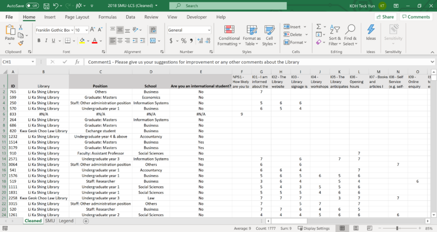Apply Comma Style format
The width and height of the screenshot is (437, 232).
[192, 40]
